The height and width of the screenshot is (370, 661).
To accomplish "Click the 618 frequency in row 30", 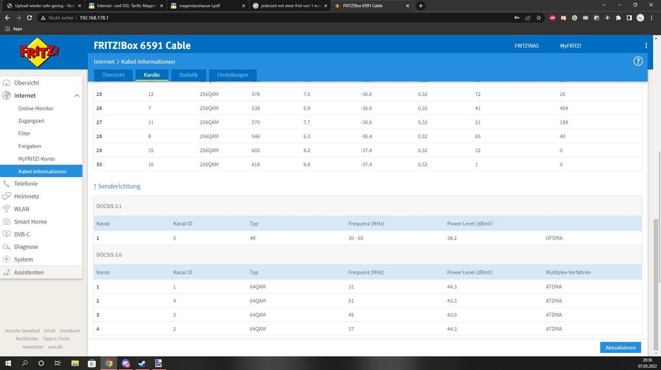I will coord(255,164).
